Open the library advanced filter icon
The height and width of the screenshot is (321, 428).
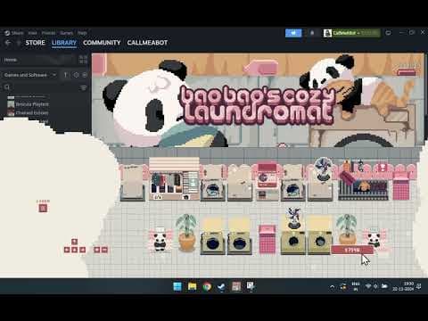pyautogui.click(x=84, y=87)
